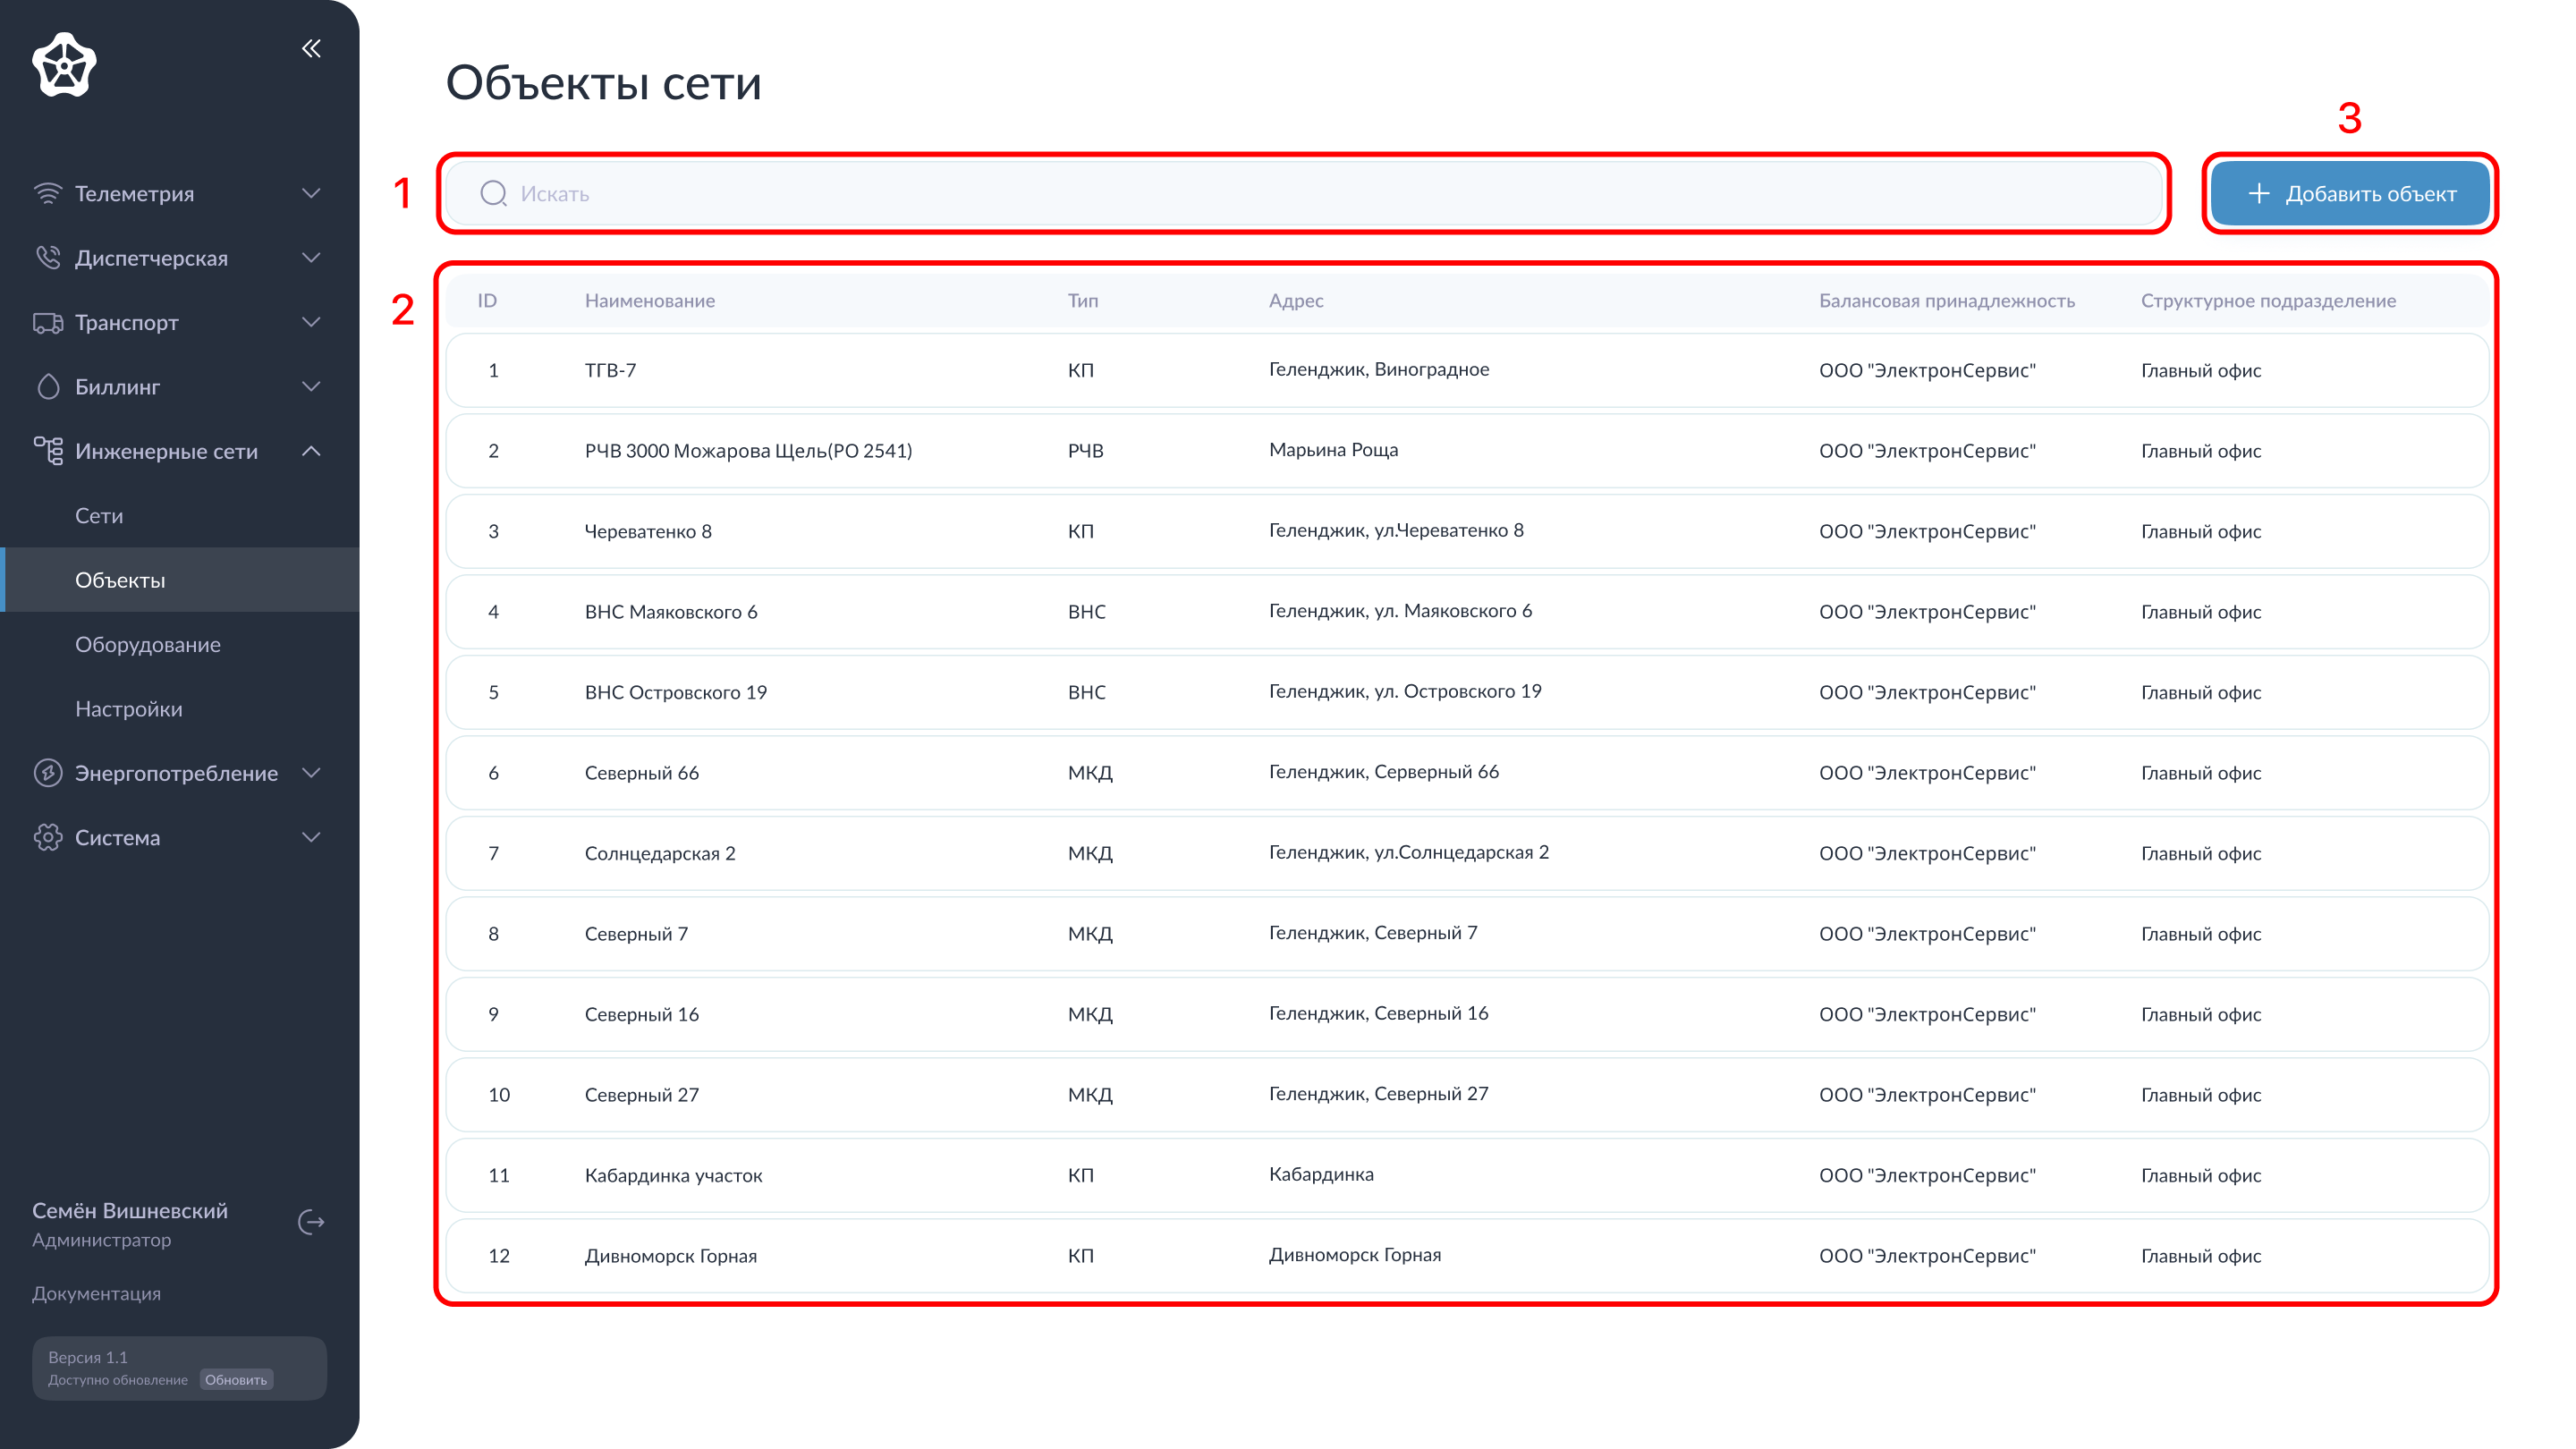Expand the Телеметрия dropdown chevron
This screenshot has width=2576, height=1449.
[x=311, y=193]
